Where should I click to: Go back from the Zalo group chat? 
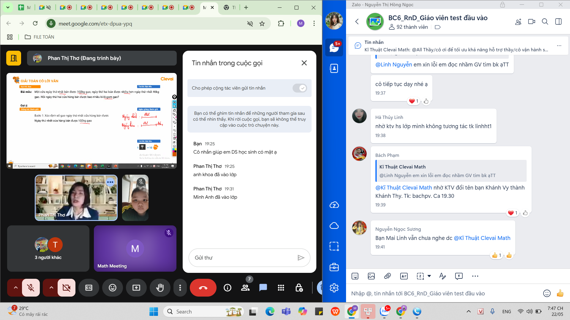(x=357, y=22)
